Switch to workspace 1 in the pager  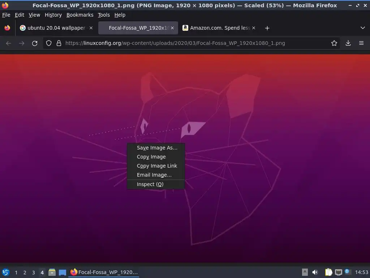click(16, 273)
